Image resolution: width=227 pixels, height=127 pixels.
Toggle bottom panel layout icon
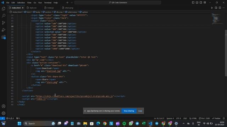pos(197,2)
